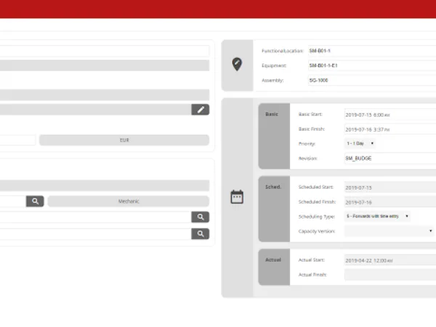Screen dimensions: 436x327
Task: Click the input field left of Mechanic search
Action: (13, 201)
